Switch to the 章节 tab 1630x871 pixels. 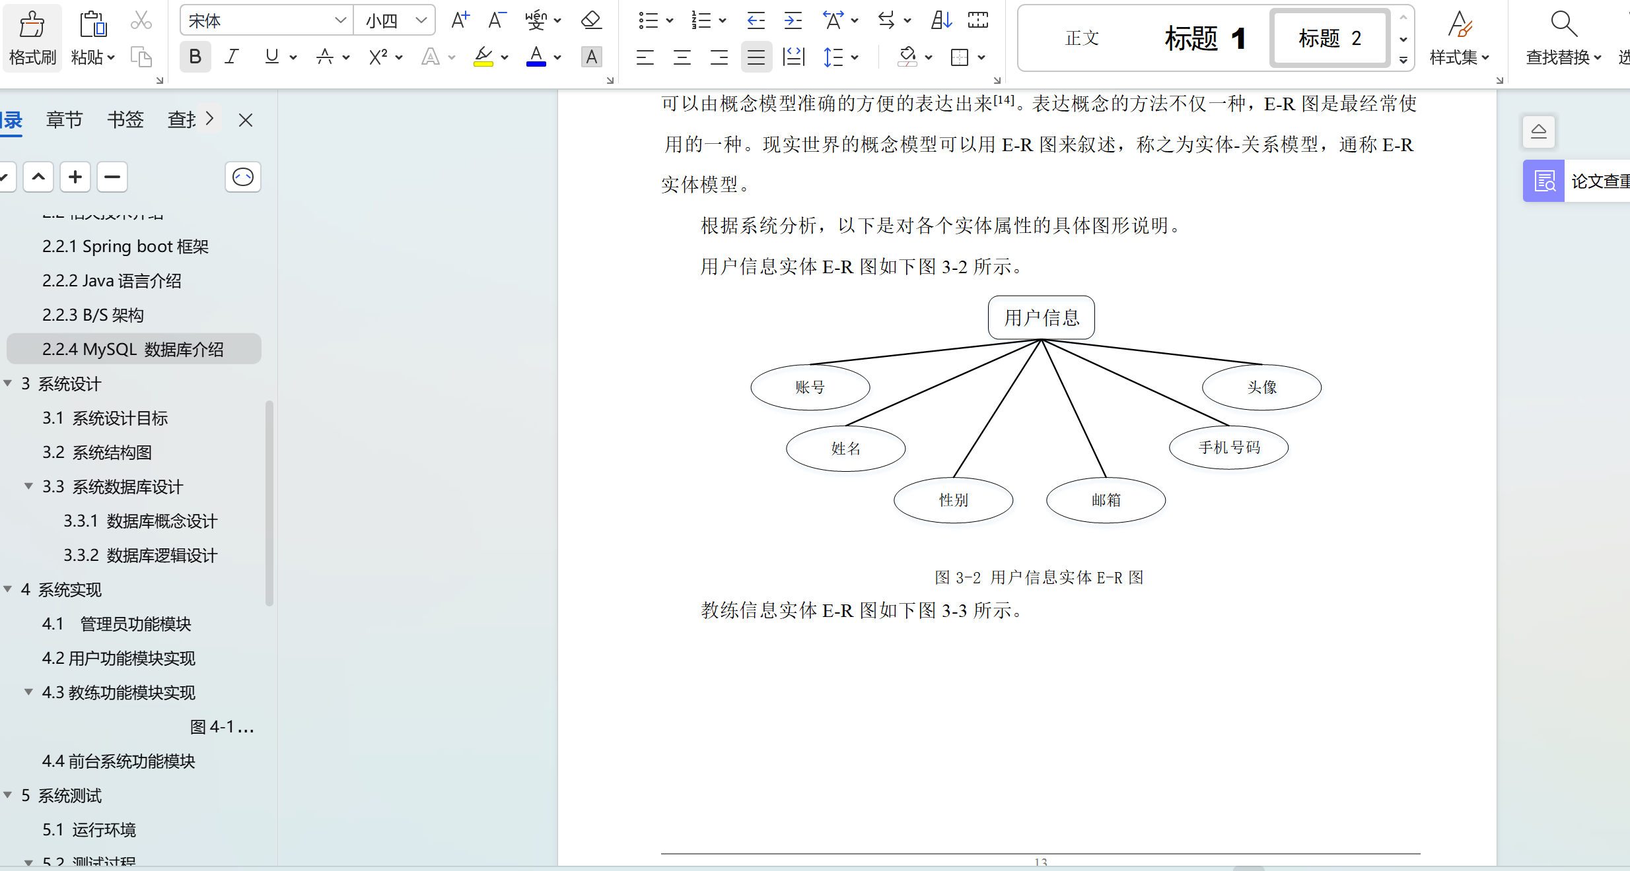coord(64,119)
